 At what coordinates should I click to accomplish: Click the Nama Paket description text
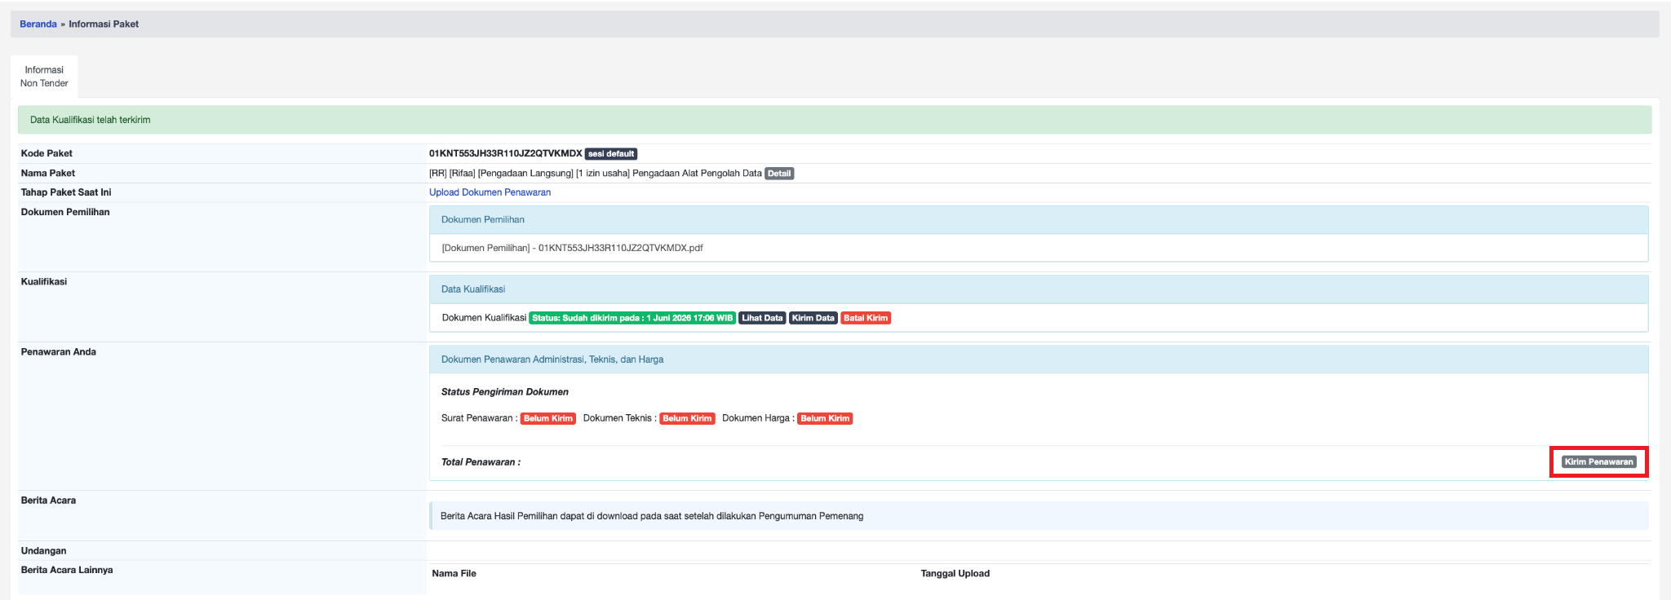(x=596, y=174)
